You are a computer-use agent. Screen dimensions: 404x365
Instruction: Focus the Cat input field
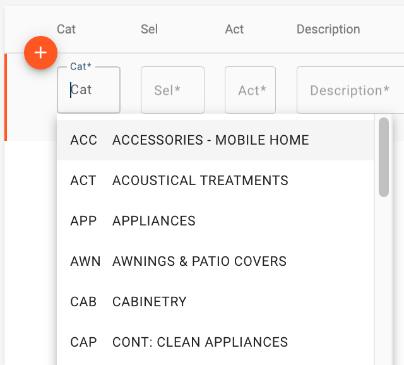[x=88, y=90]
